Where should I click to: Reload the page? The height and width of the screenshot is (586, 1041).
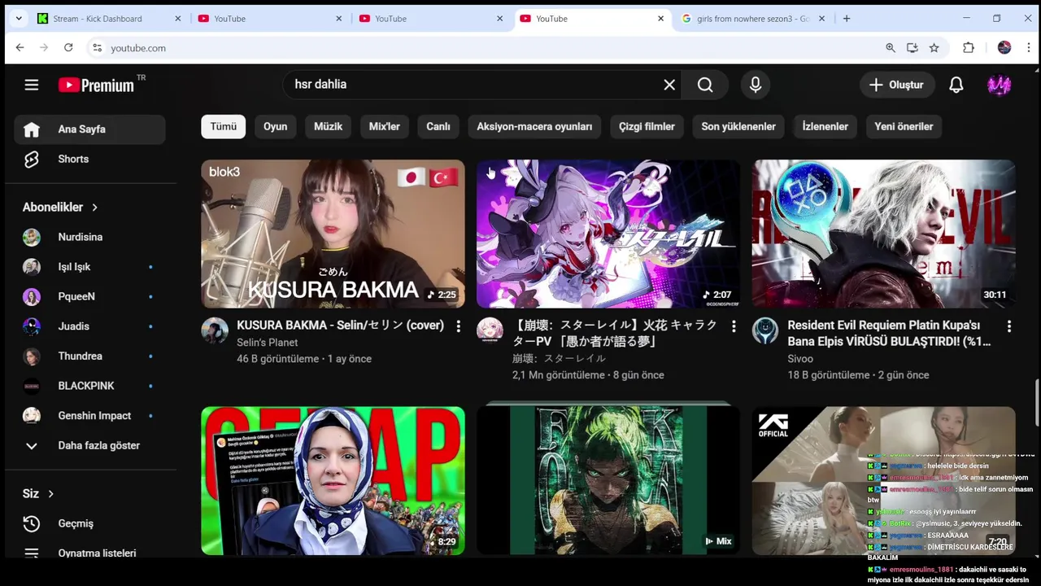coord(68,48)
